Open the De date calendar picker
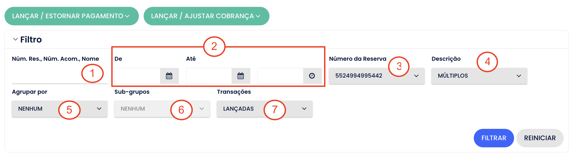This screenshot has width=575, height=160. pyautogui.click(x=169, y=76)
